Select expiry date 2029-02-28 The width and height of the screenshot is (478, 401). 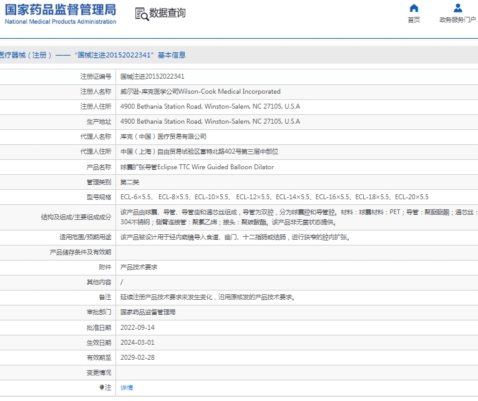click(x=137, y=357)
